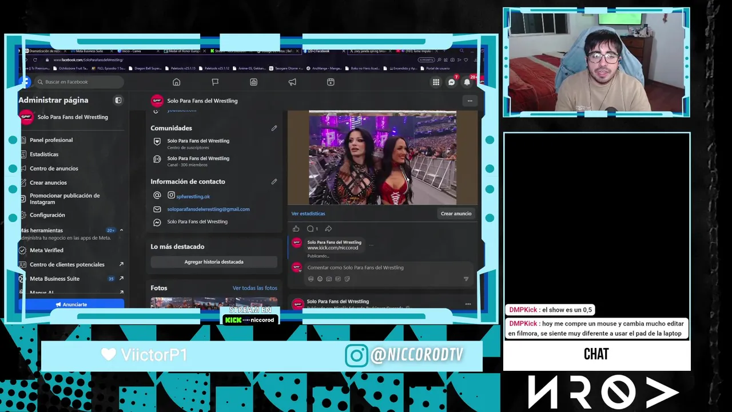The width and height of the screenshot is (732, 412).
Task: Click the Comentar como comment field
Action: click(389, 267)
